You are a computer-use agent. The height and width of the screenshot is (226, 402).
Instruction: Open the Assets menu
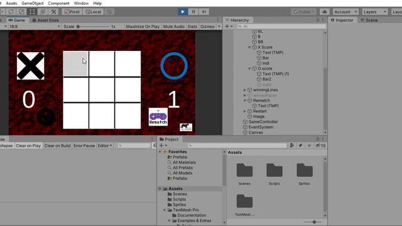pos(11,3)
